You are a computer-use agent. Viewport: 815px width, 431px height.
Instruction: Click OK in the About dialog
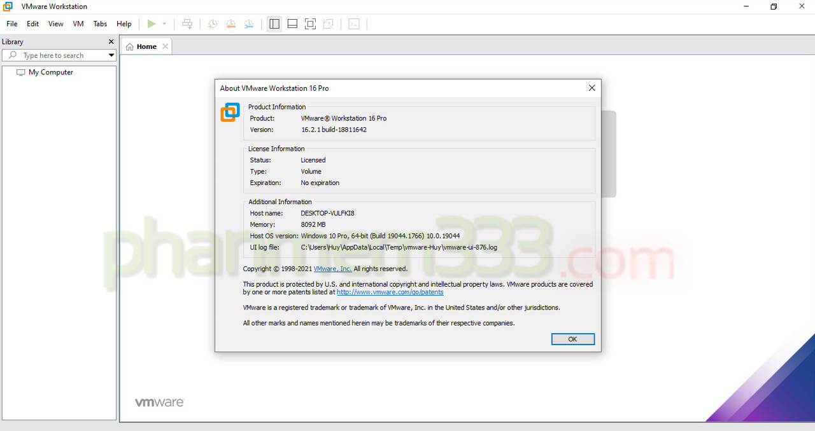click(x=572, y=339)
